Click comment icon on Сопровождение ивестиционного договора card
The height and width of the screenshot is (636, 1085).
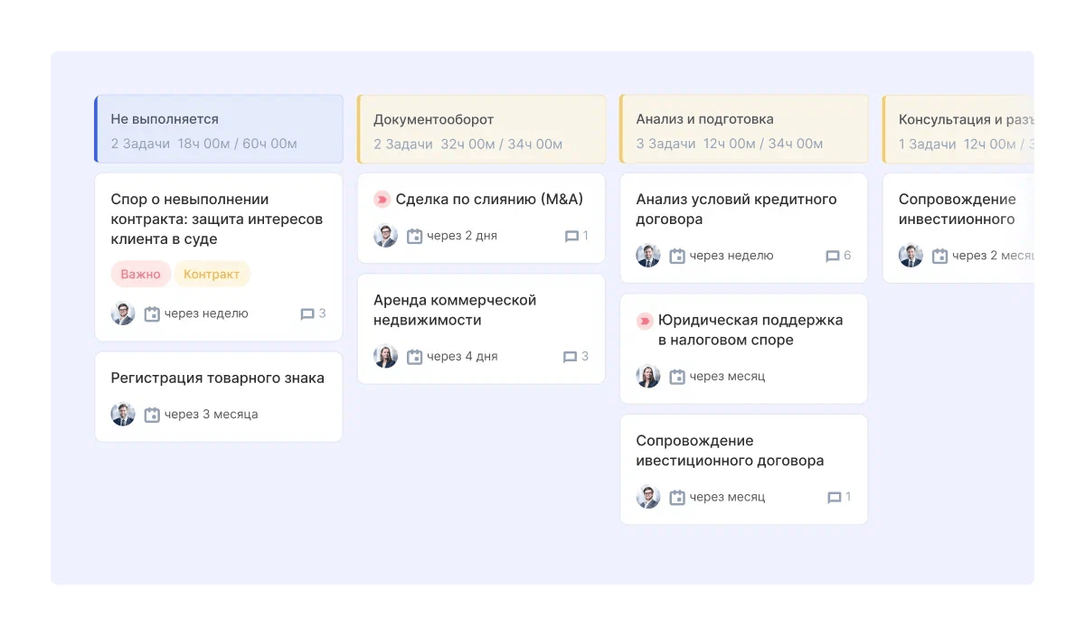point(835,498)
